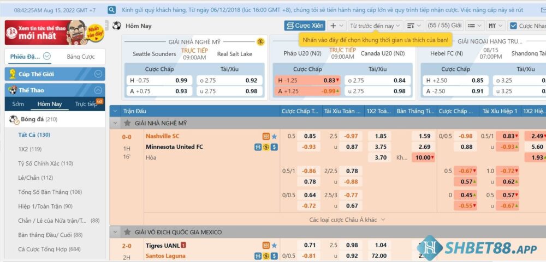This screenshot has height=262, width=546.
Task: Click the soccer ball icon next to Thể Thao
Action: pyautogui.click(x=13, y=90)
